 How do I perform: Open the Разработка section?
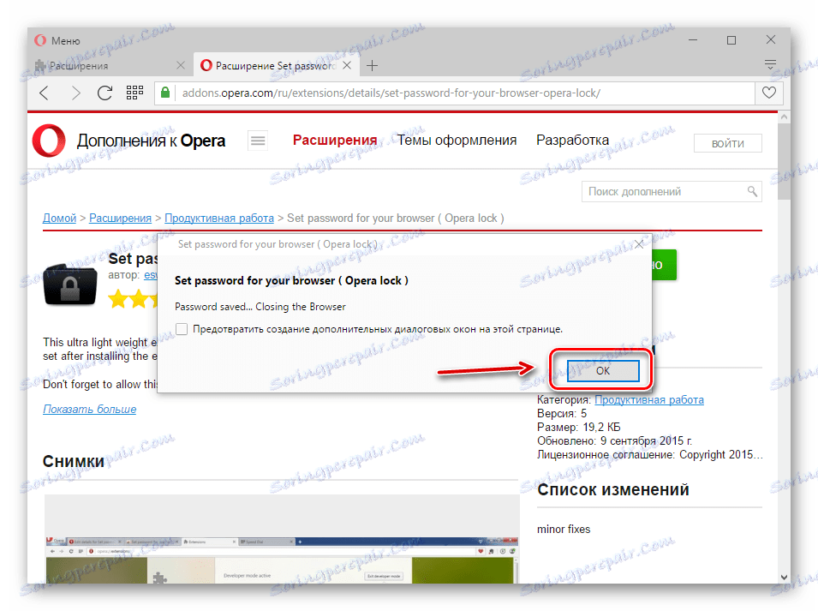[573, 140]
